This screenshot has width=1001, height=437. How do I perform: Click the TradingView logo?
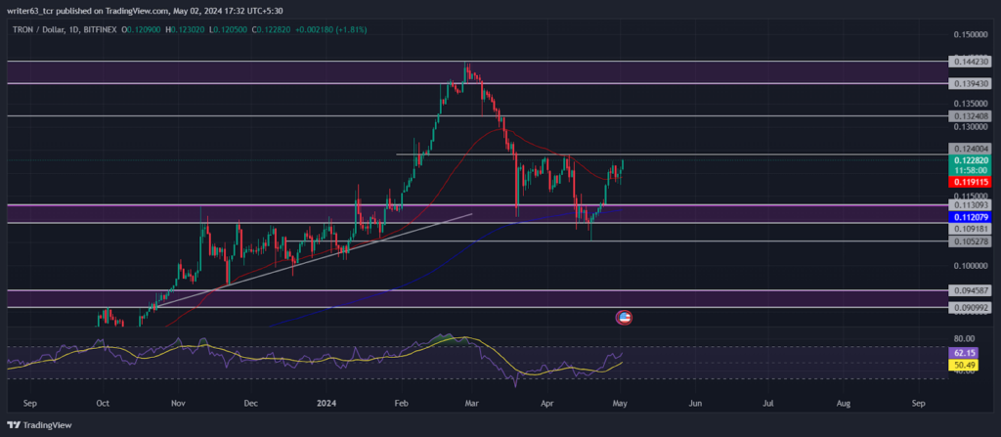39,425
